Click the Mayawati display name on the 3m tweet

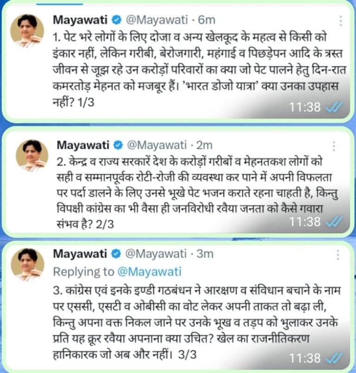point(80,254)
